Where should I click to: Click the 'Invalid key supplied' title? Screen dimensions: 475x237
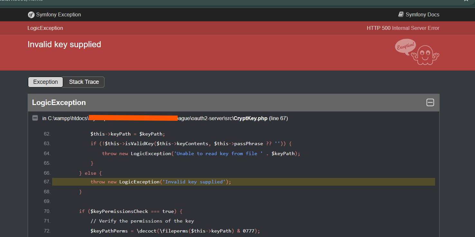64,44
